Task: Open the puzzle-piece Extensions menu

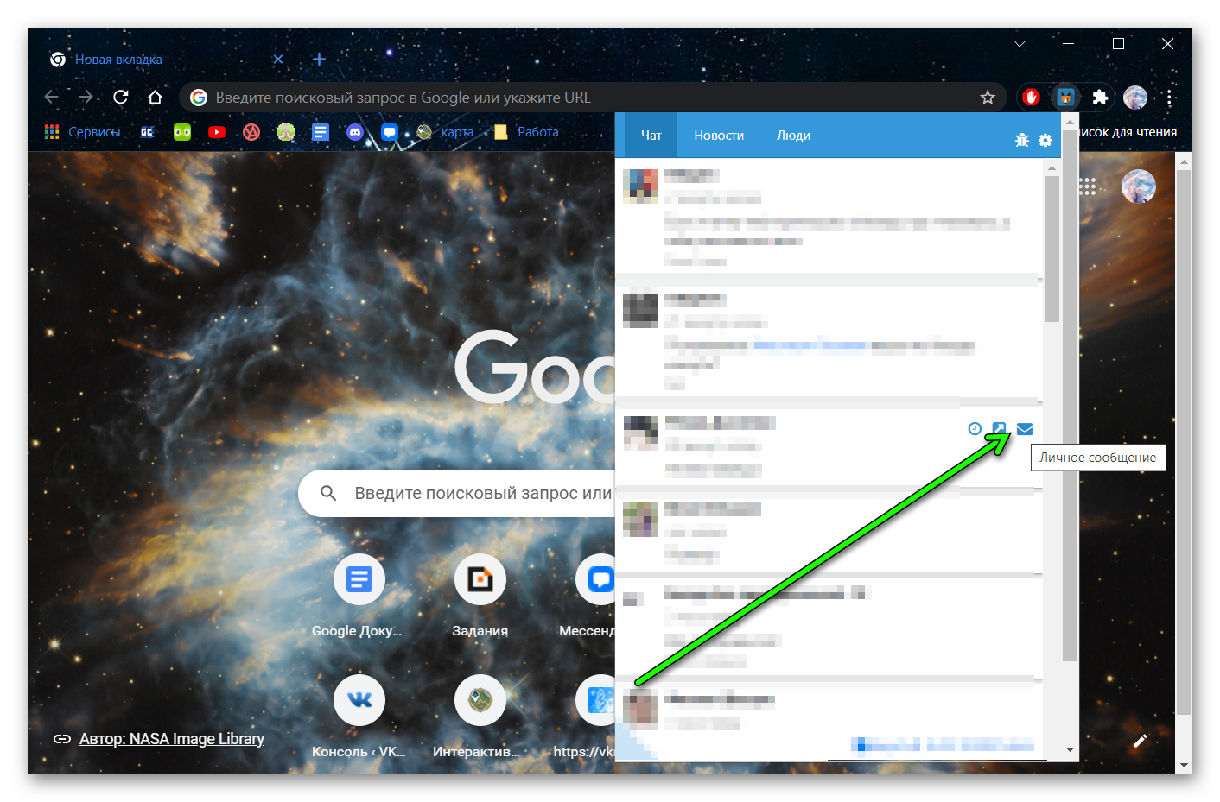Action: [1100, 98]
